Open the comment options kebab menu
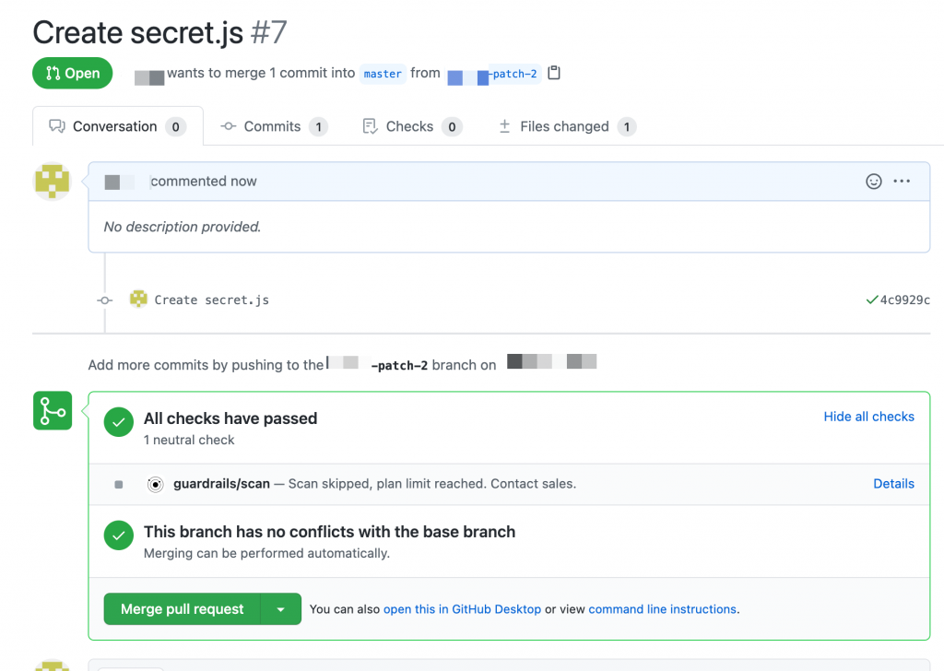Viewport: 944px width, 671px height. pos(902,181)
